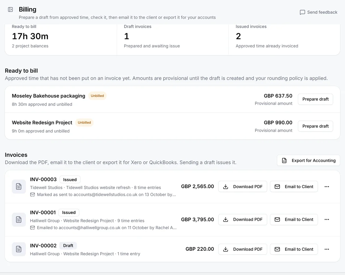Image resolution: width=345 pixels, height=275 pixels.
Task: Open more options menu for INV-00002
Action: pos(327,249)
